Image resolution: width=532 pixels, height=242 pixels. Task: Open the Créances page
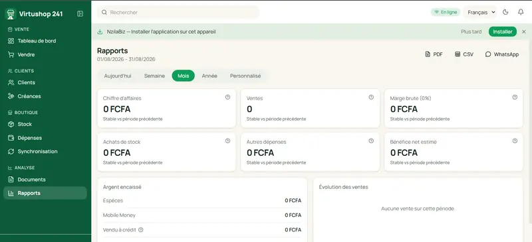click(45, 96)
